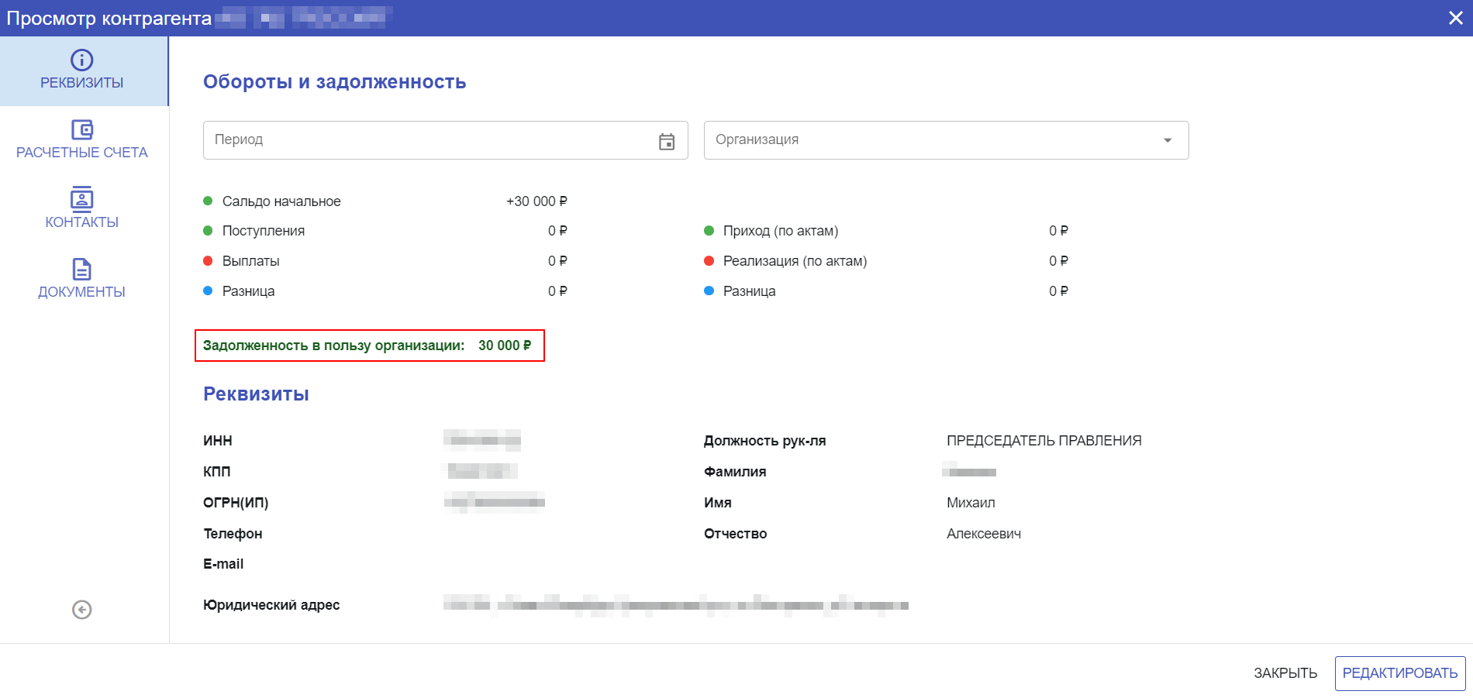The height and width of the screenshot is (698, 1473).
Task: Click the red dot beside Реализация (по актам)
Action: (x=709, y=261)
